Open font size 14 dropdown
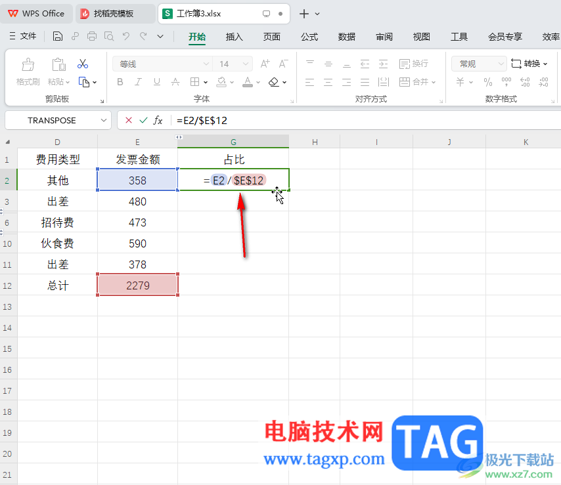561x485 pixels. (246, 64)
